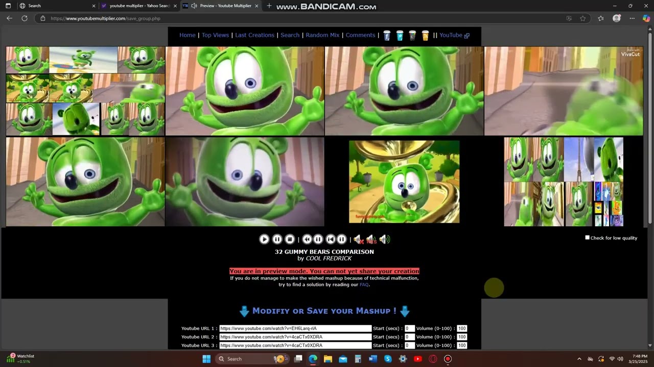Switch to youtube multiplier Yahoo Search tab

pos(139,6)
